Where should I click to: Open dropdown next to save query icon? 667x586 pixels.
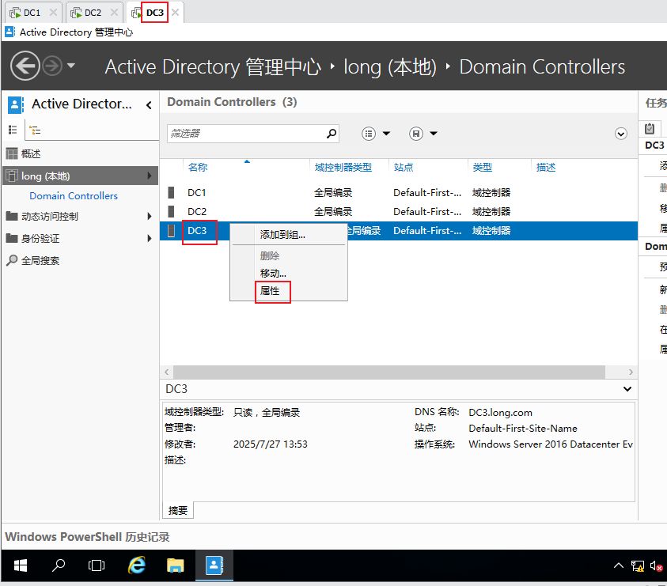(x=434, y=134)
